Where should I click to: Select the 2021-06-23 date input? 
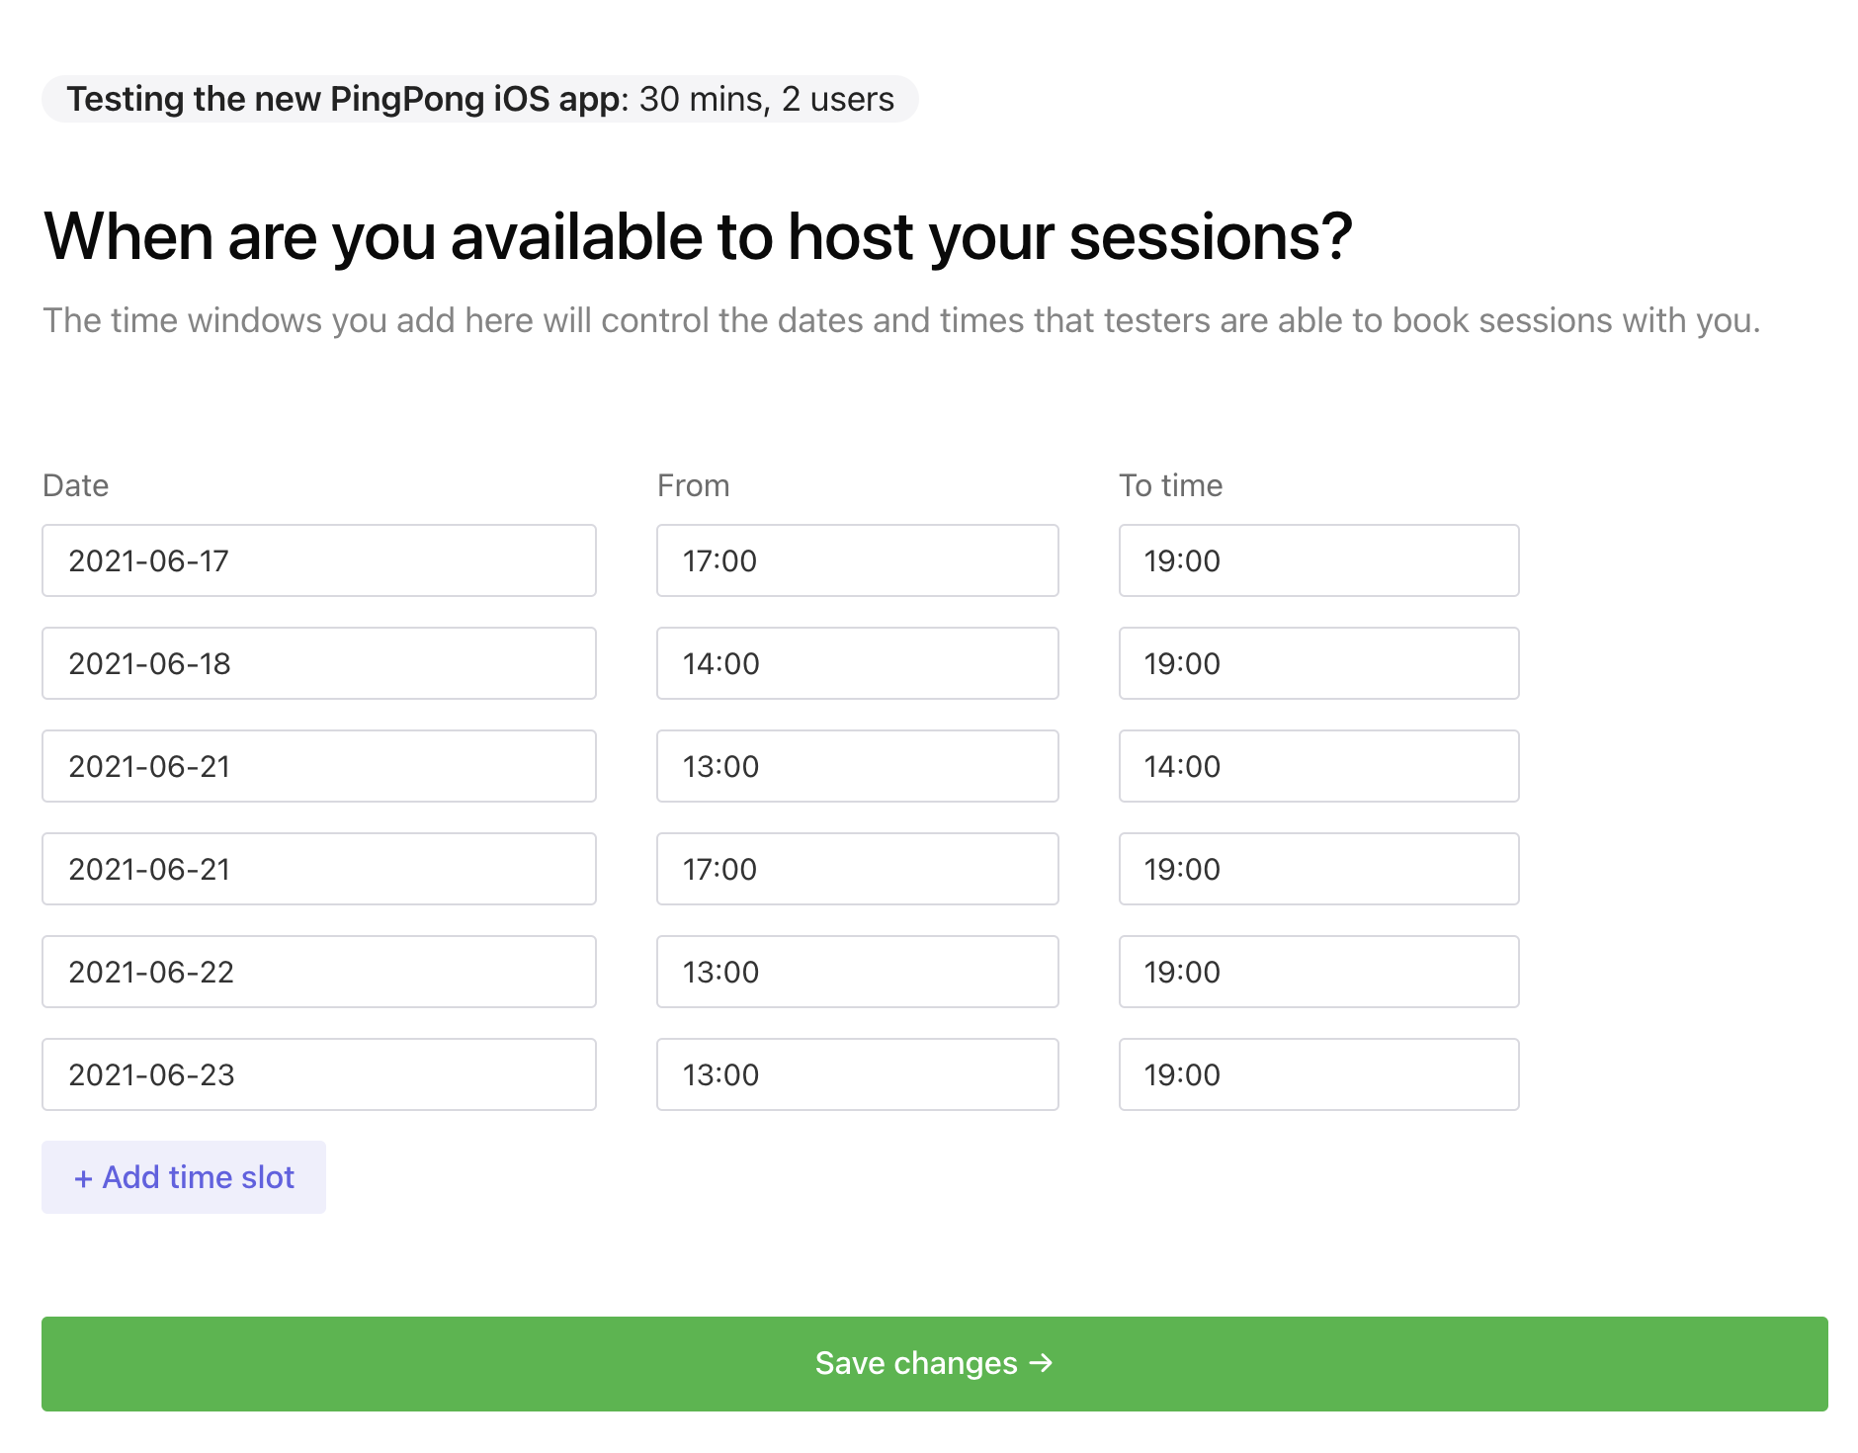click(319, 1074)
